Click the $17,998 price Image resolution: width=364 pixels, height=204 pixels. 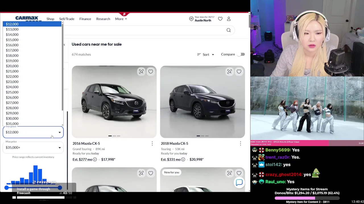108,160
